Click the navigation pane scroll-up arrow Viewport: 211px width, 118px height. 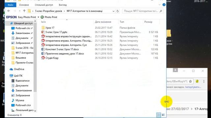(x=35, y=21)
